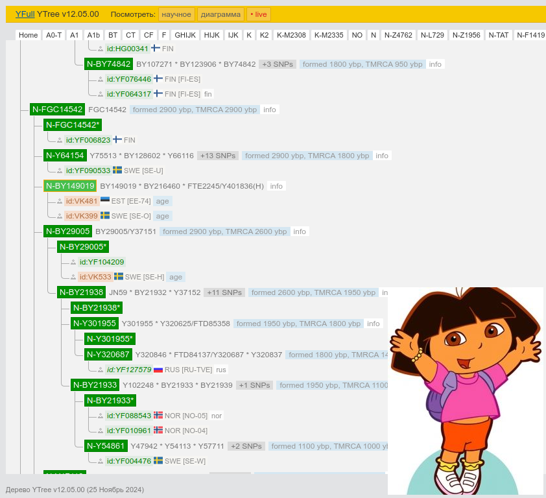546x498 pixels.
Task: Open sample id:YF127579
Action: 129,370
